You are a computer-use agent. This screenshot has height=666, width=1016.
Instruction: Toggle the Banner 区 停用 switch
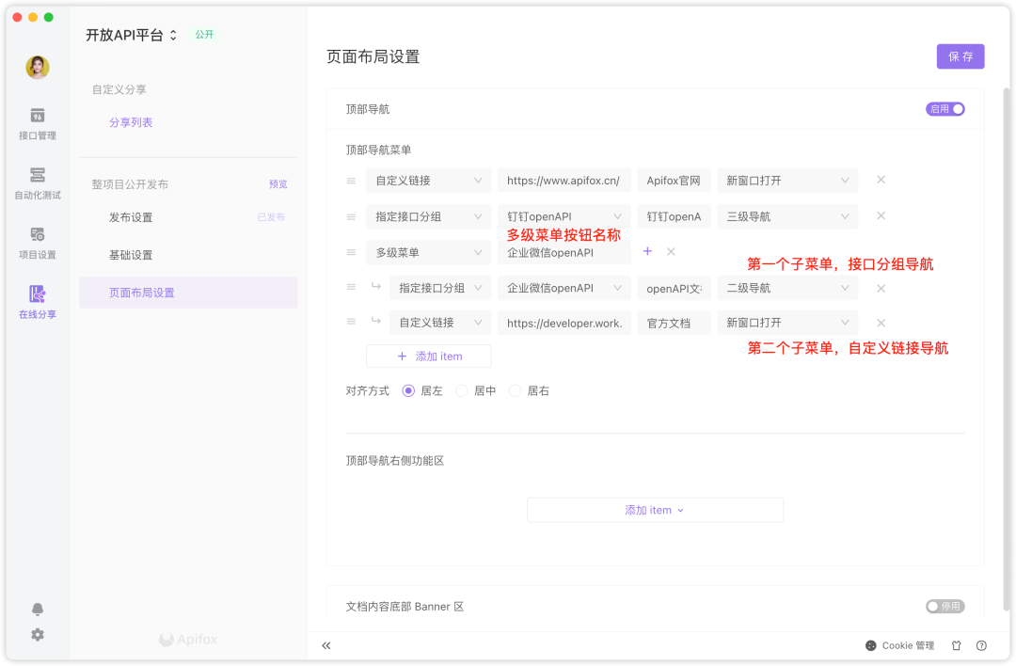(x=945, y=607)
